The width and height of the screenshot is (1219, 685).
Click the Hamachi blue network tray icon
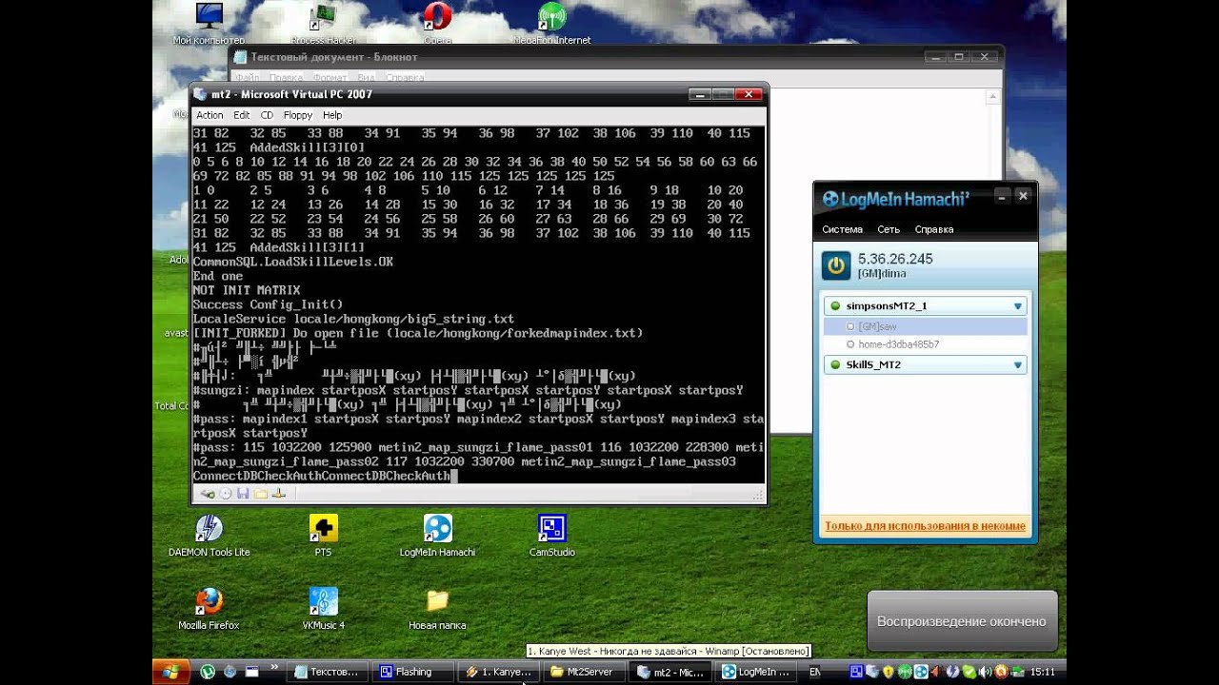click(x=921, y=672)
